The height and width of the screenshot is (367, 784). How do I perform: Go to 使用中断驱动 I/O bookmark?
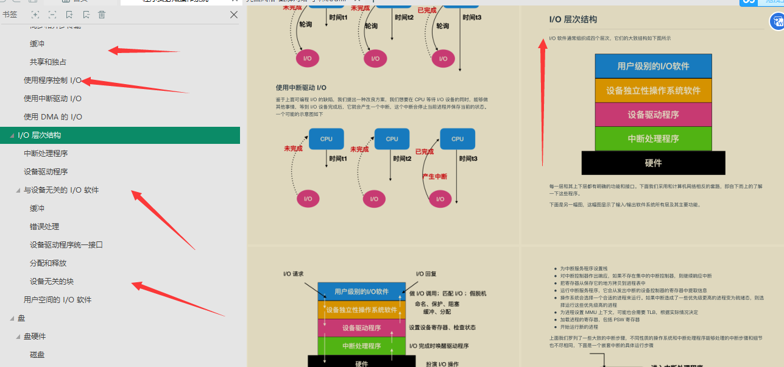pyautogui.click(x=52, y=99)
